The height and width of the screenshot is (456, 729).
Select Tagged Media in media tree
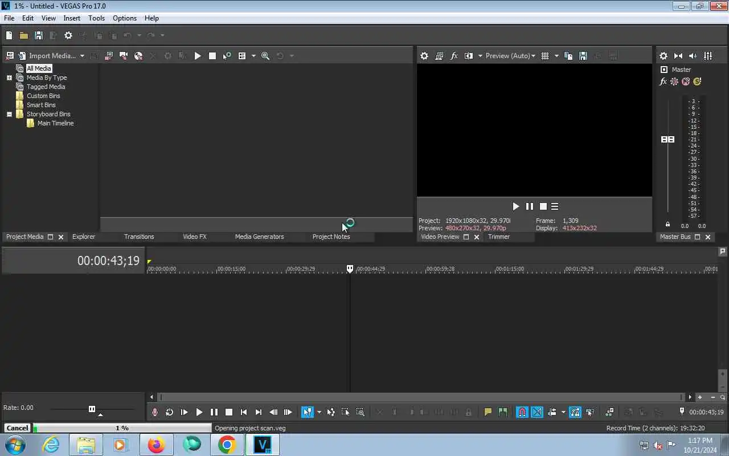coord(46,87)
